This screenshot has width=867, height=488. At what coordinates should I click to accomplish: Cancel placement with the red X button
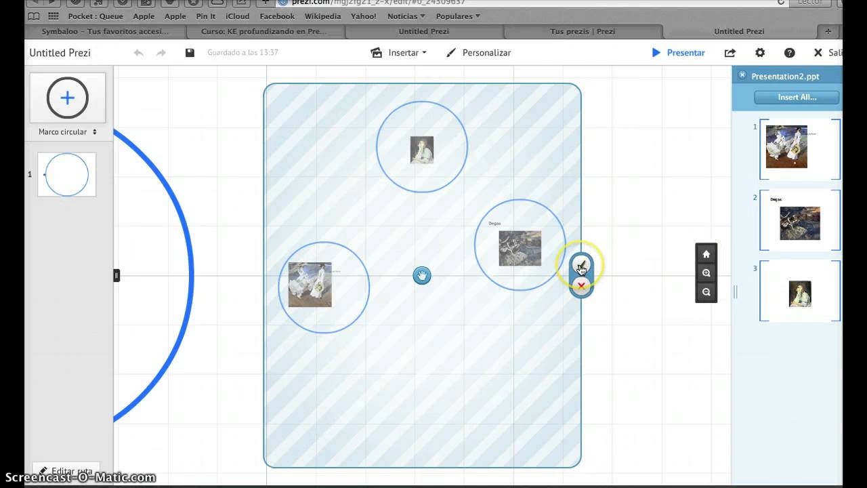[581, 286]
